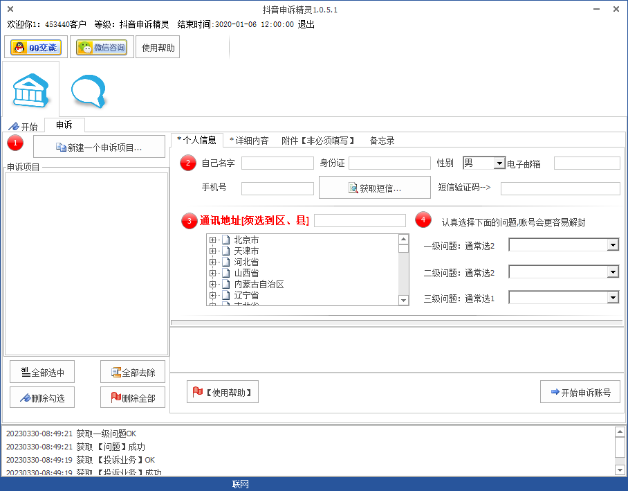Switch to the 开始 tab
The width and height of the screenshot is (628, 491).
pos(24,126)
